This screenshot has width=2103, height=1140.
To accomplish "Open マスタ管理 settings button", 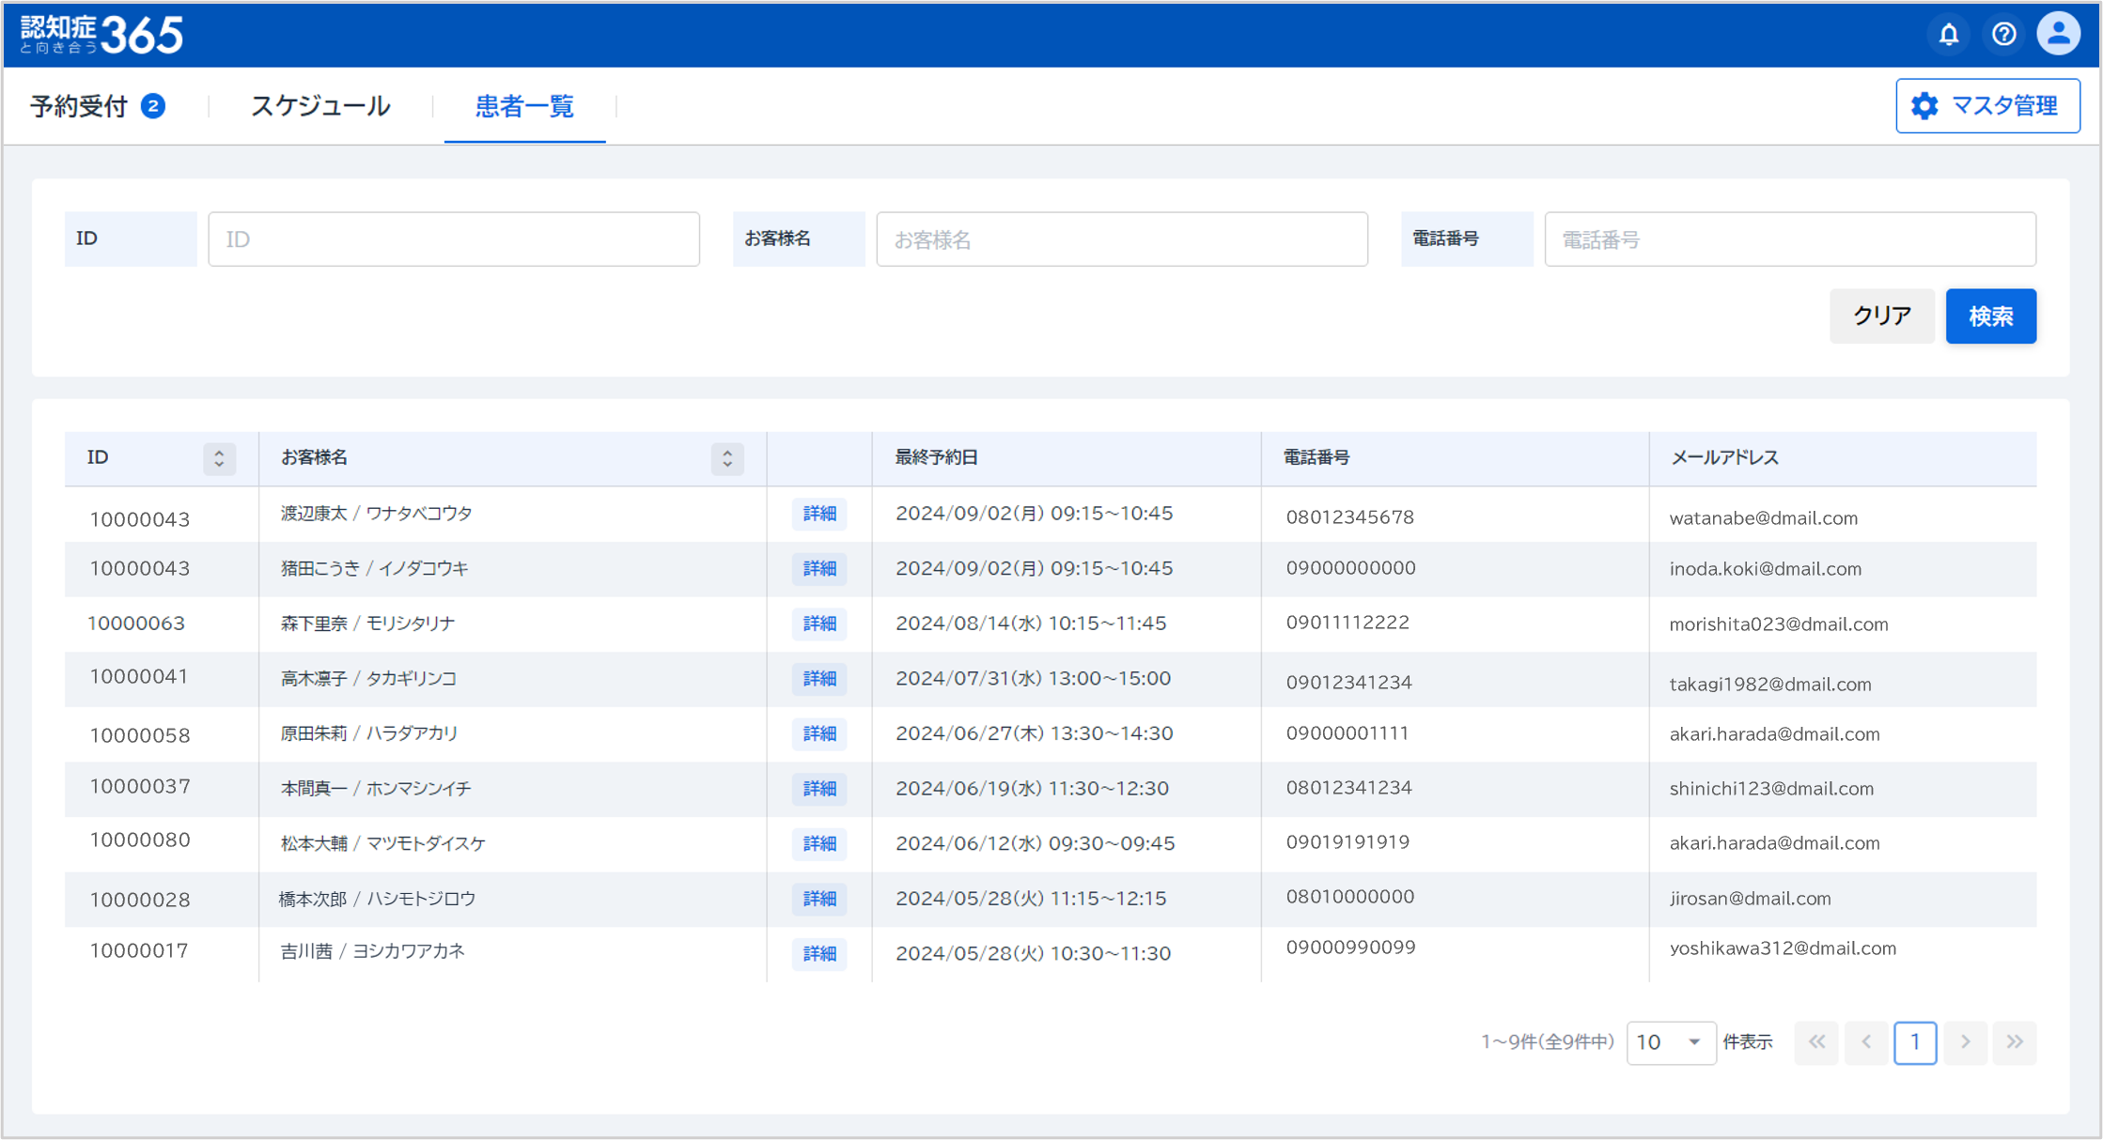I will point(1987,106).
